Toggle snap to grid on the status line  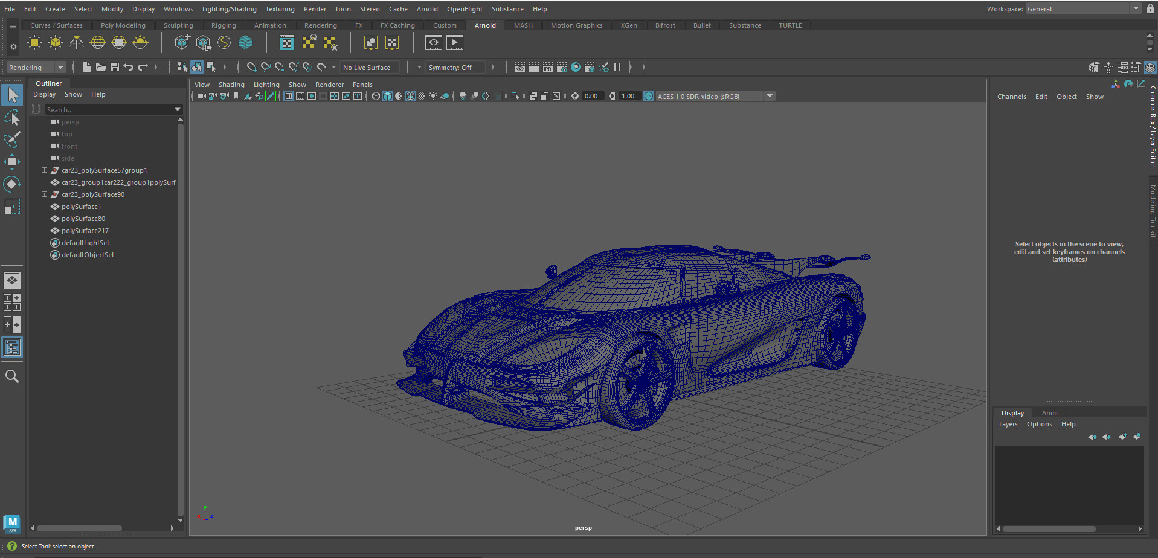[x=253, y=67]
